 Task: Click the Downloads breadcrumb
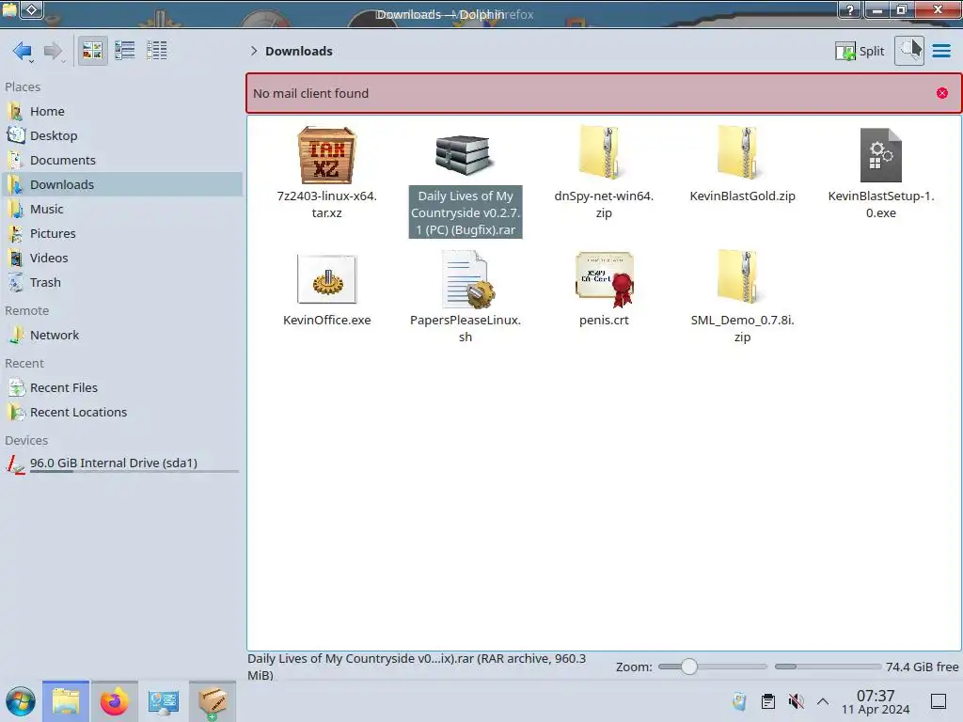coord(298,51)
